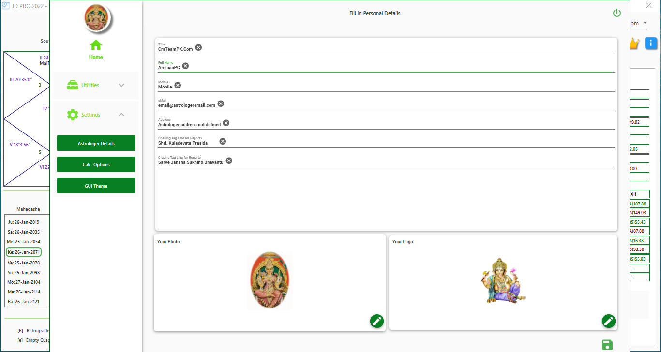Open Astrologer Details settings
This screenshot has height=352, width=661.
pos(96,143)
